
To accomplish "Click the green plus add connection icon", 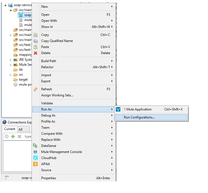I will click(x=13, y=136).
